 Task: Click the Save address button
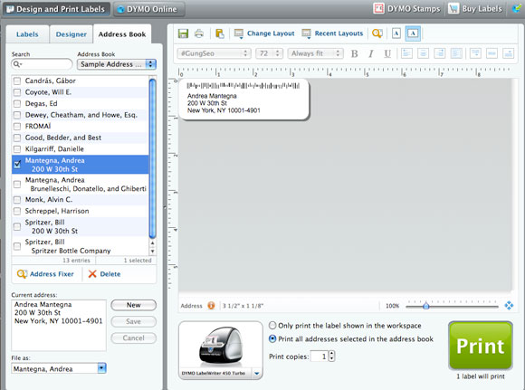[133, 321]
